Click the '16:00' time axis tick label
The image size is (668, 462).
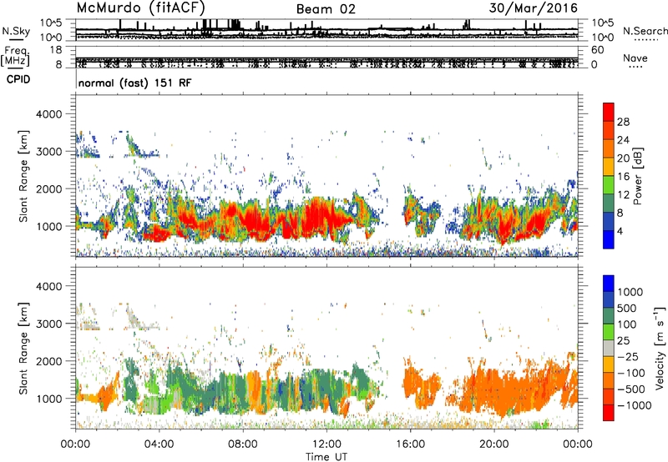pyautogui.click(x=410, y=444)
